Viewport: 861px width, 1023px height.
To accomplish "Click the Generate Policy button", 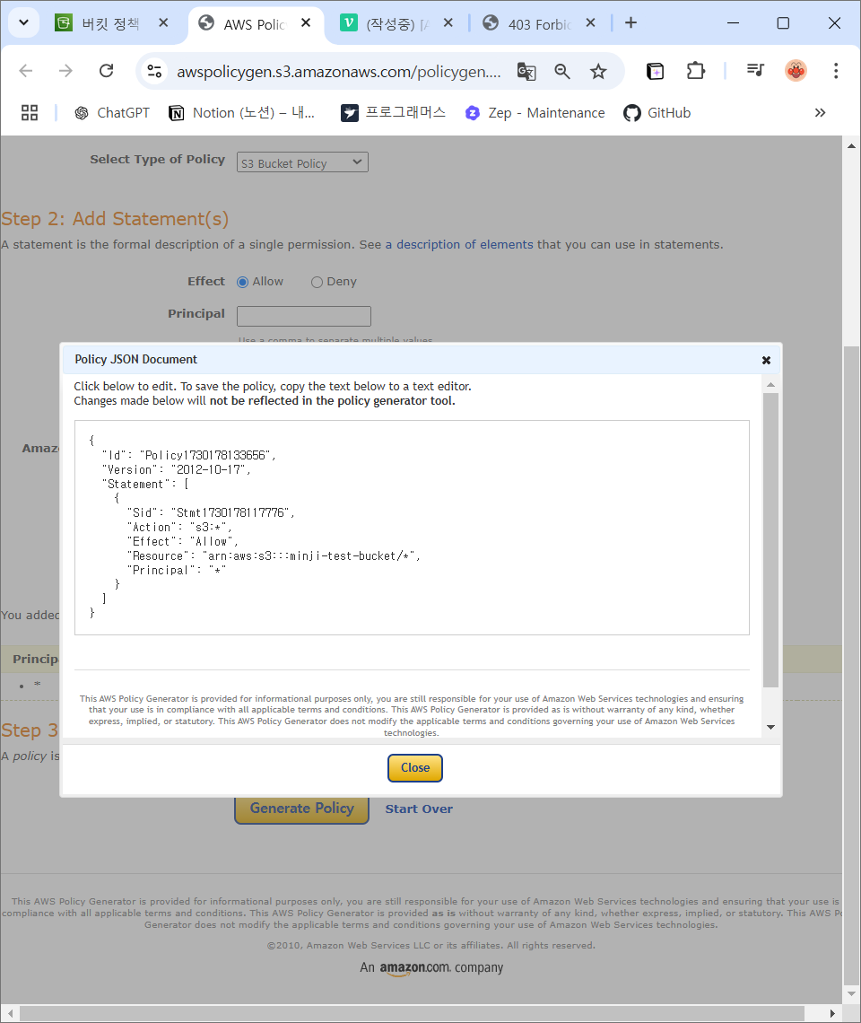I will [302, 809].
